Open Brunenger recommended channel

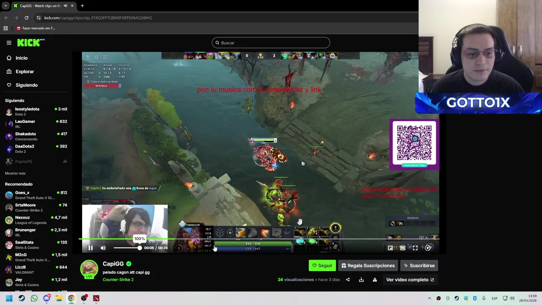(36, 232)
